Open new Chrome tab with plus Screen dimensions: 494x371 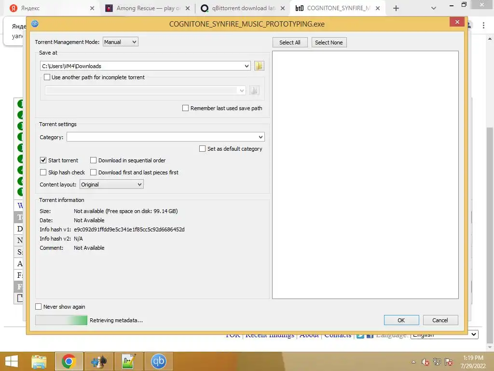[396, 8]
